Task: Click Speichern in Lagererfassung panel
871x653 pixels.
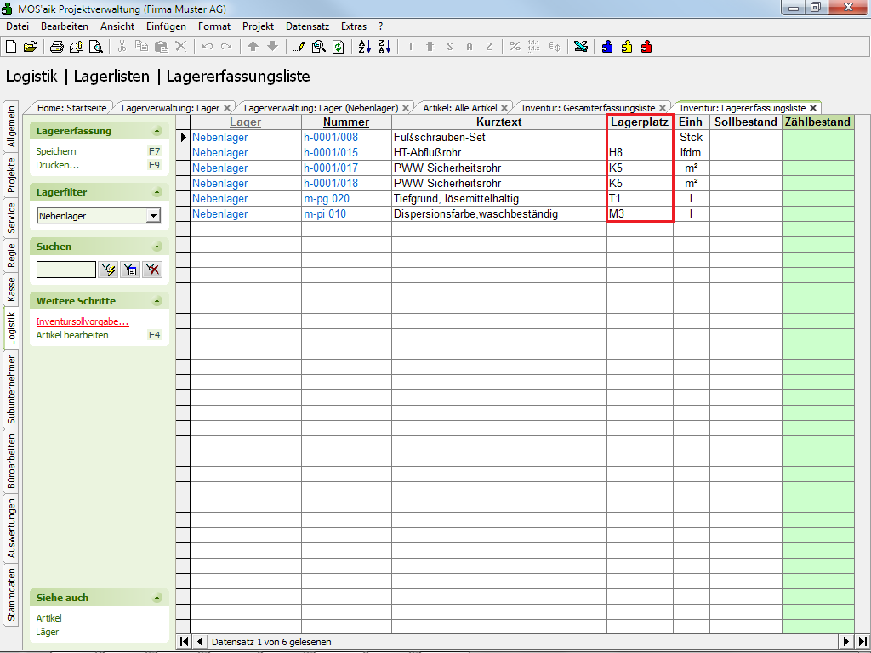Action: click(56, 151)
